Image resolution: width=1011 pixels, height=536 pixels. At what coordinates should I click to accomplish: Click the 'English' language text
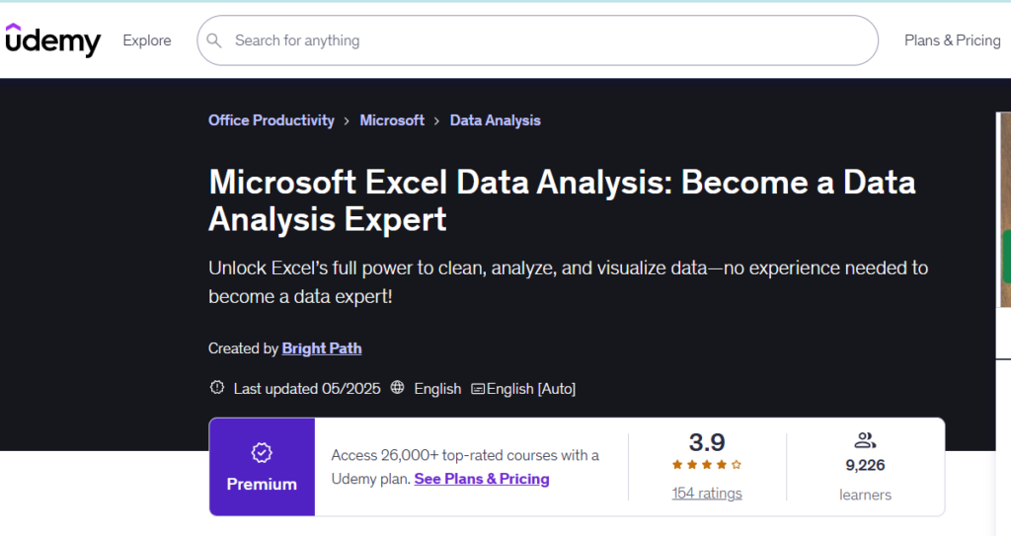[x=437, y=389]
